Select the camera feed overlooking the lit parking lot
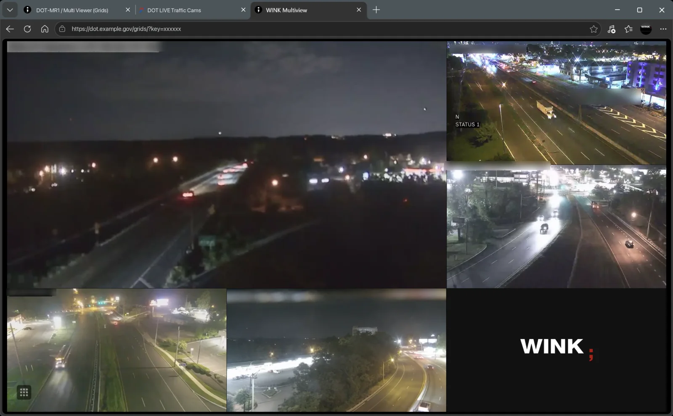The image size is (673, 416). point(336,350)
